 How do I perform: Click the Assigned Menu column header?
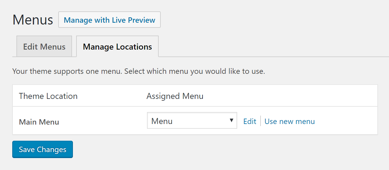pos(175,96)
